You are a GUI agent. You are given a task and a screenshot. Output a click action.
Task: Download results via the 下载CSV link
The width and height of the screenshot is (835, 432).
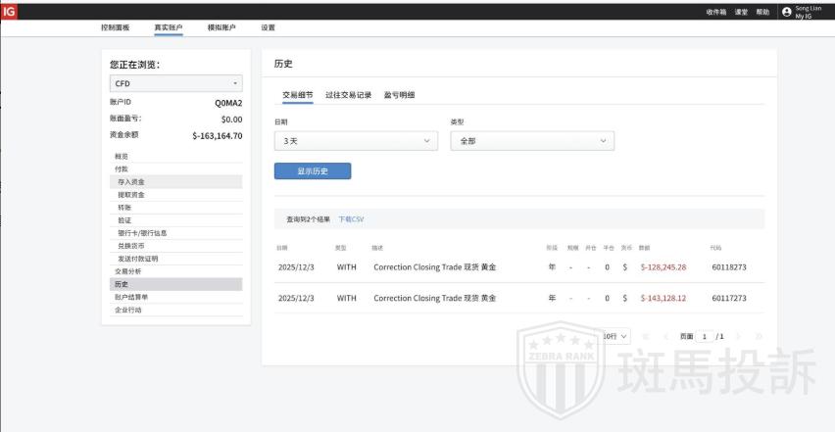[x=351, y=219]
